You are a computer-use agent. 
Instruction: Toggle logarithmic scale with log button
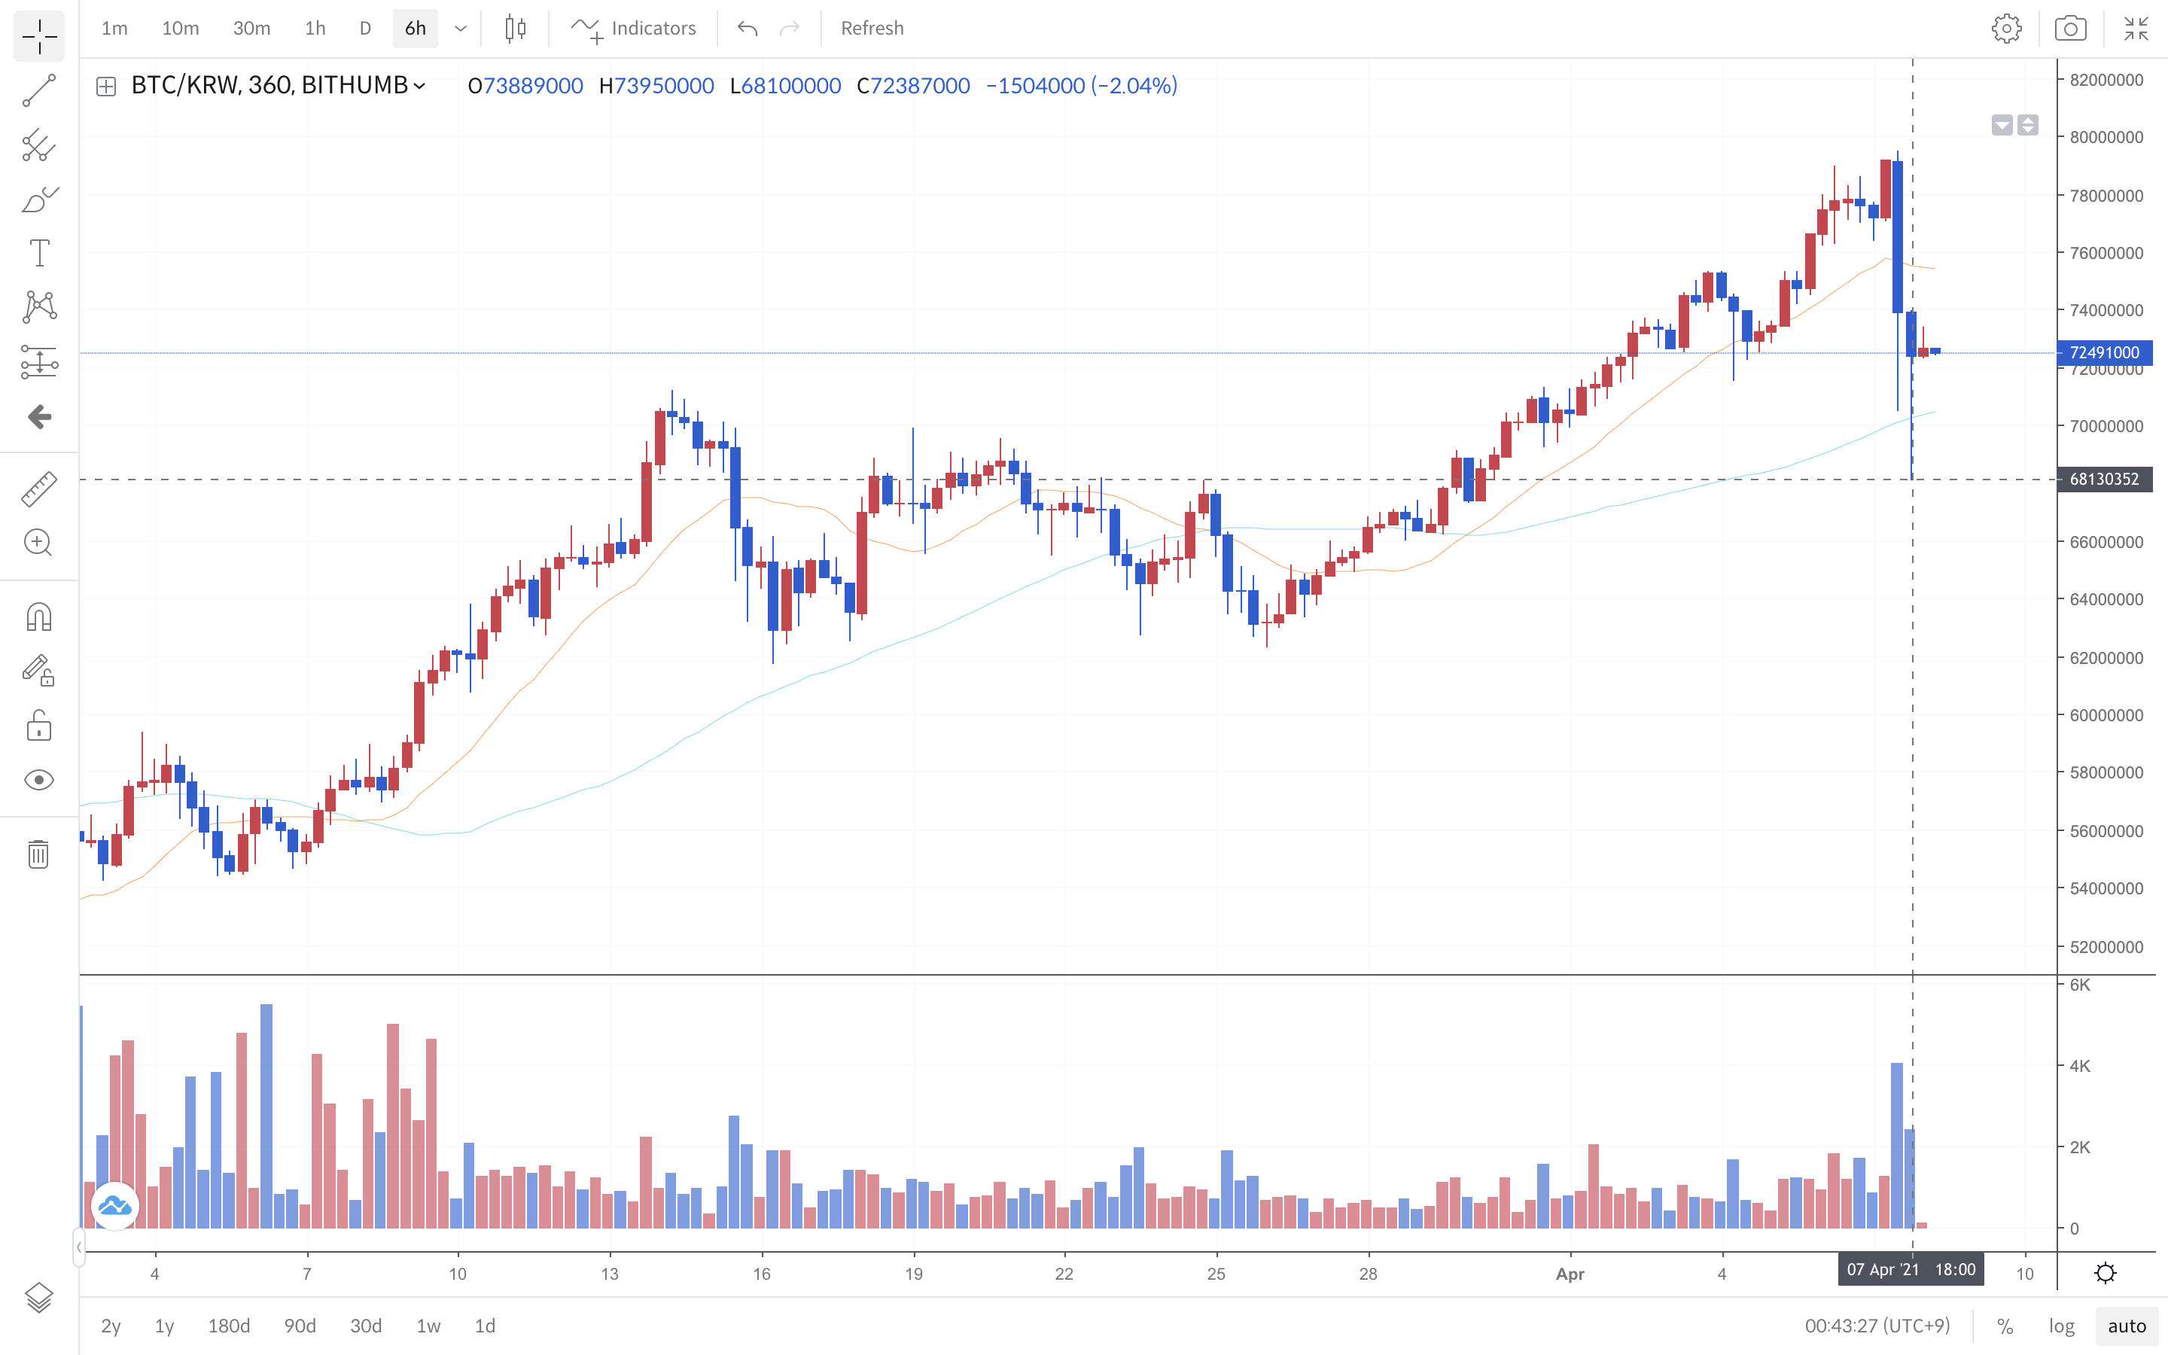tap(2061, 1326)
